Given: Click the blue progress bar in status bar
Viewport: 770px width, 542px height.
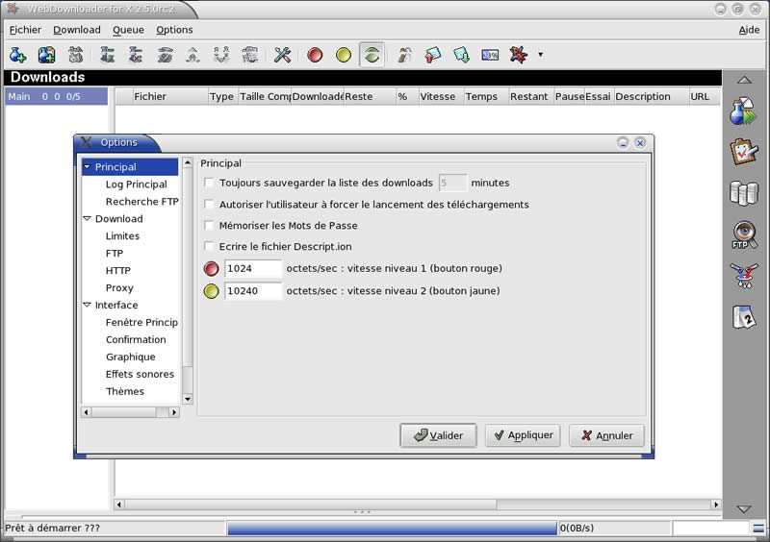Looking at the screenshot, I should [393, 529].
